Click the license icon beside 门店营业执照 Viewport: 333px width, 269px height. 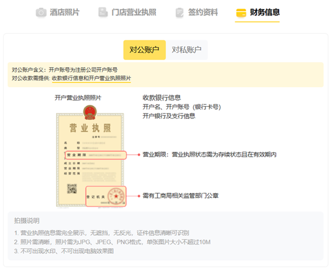(103, 12)
